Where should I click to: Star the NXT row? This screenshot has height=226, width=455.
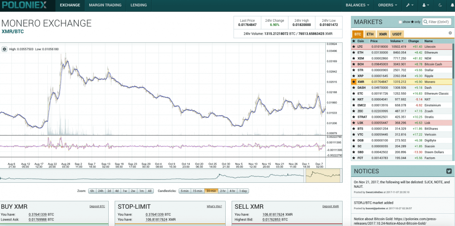click(x=354, y=99)
